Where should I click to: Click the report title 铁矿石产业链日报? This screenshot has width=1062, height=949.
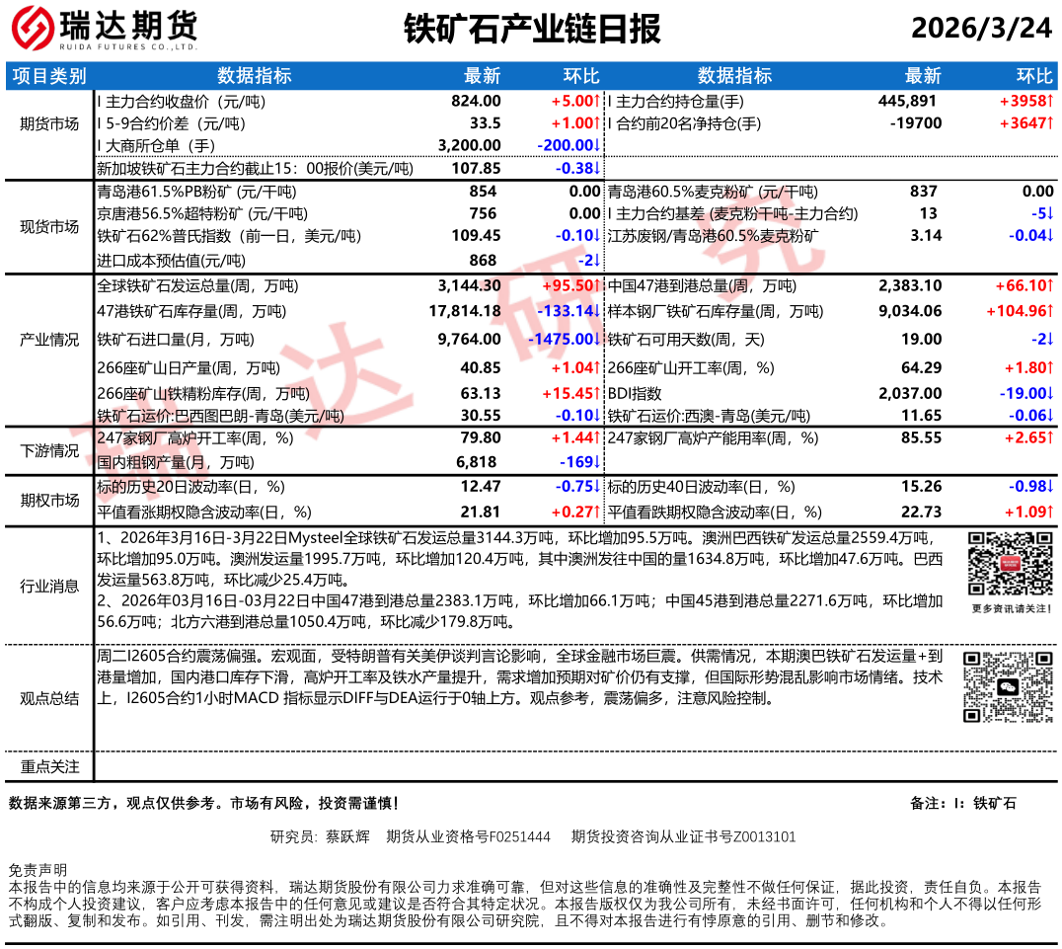coord(532,29)
